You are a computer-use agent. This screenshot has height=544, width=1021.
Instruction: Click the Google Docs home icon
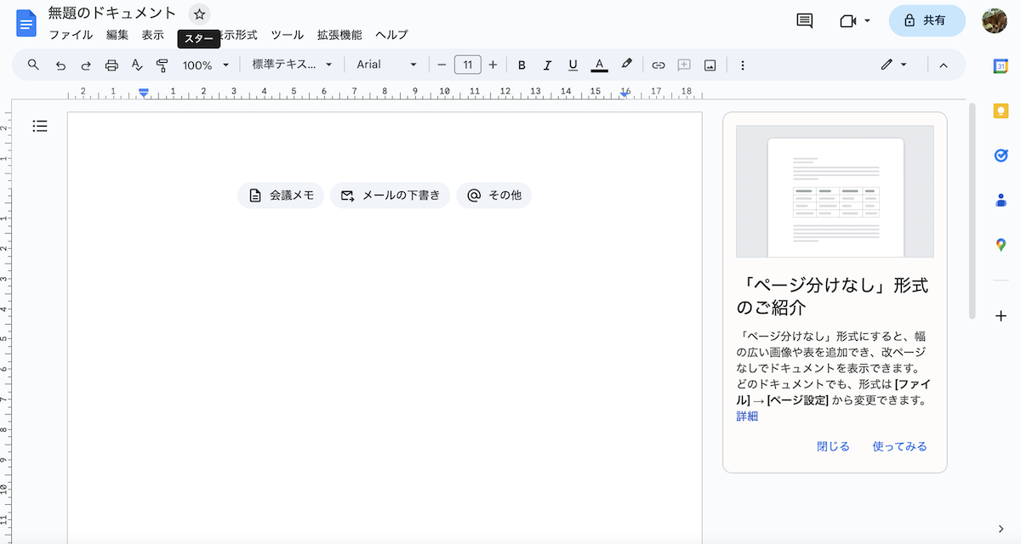pos(26,22)
